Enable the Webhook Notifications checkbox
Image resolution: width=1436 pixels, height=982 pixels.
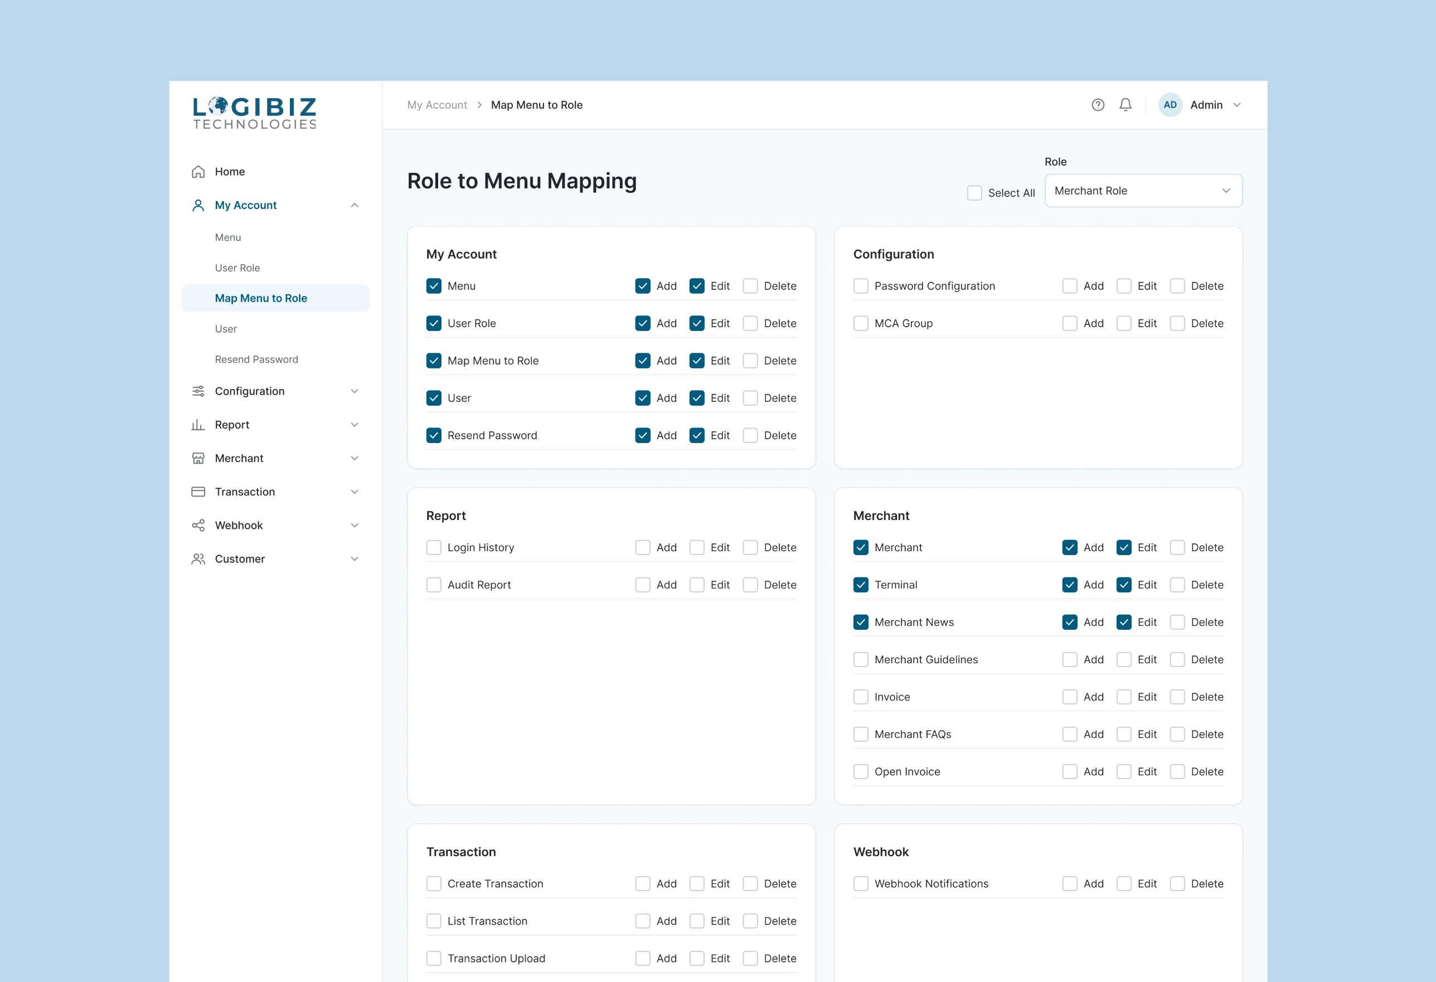pyautogui.click(x=861, y=884)
